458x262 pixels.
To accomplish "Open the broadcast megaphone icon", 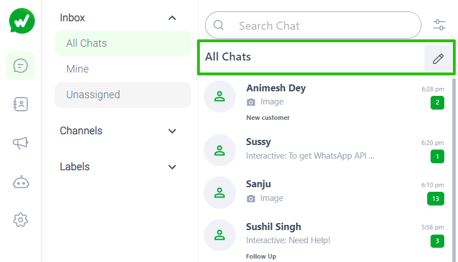I will pos(21,143).
